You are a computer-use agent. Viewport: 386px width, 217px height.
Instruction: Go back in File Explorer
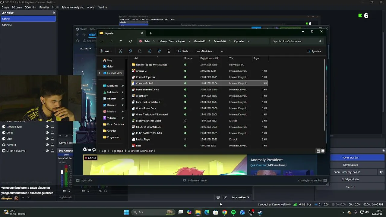pyautogui.click(x=102, y=41)
